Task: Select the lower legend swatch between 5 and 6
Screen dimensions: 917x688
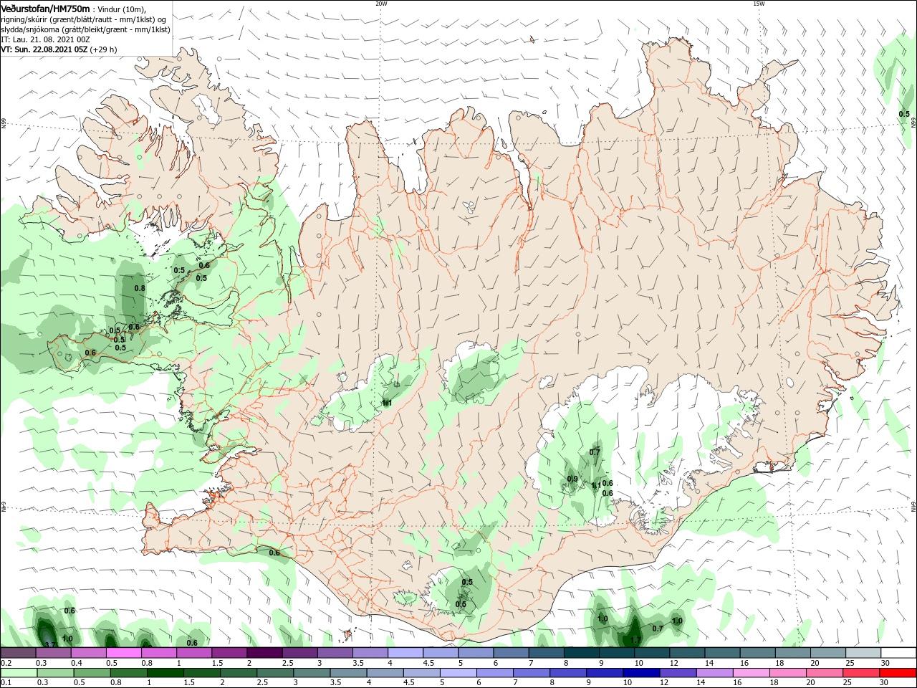Action: pos(457,673)
